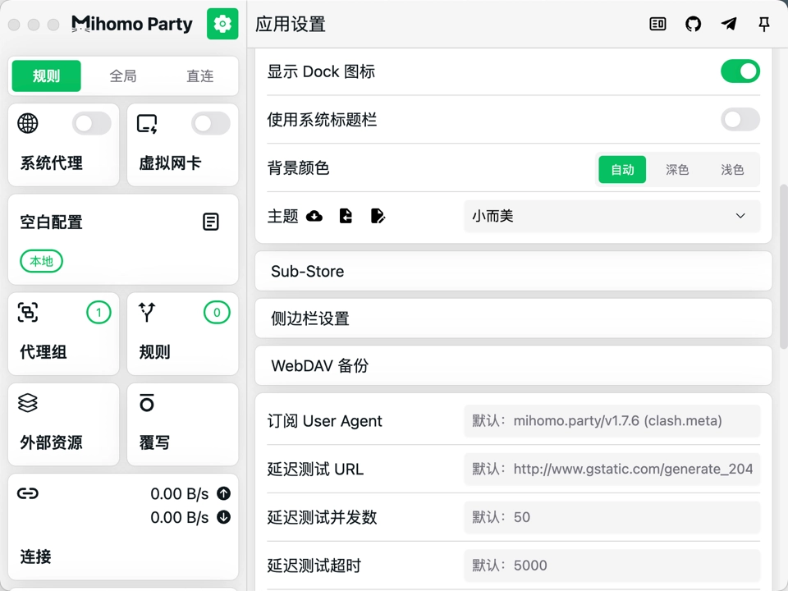Screen dimensions: 788x591
Task: Click the 代理组 group icon
Action: pyautogui.click(x=28, y=312)
